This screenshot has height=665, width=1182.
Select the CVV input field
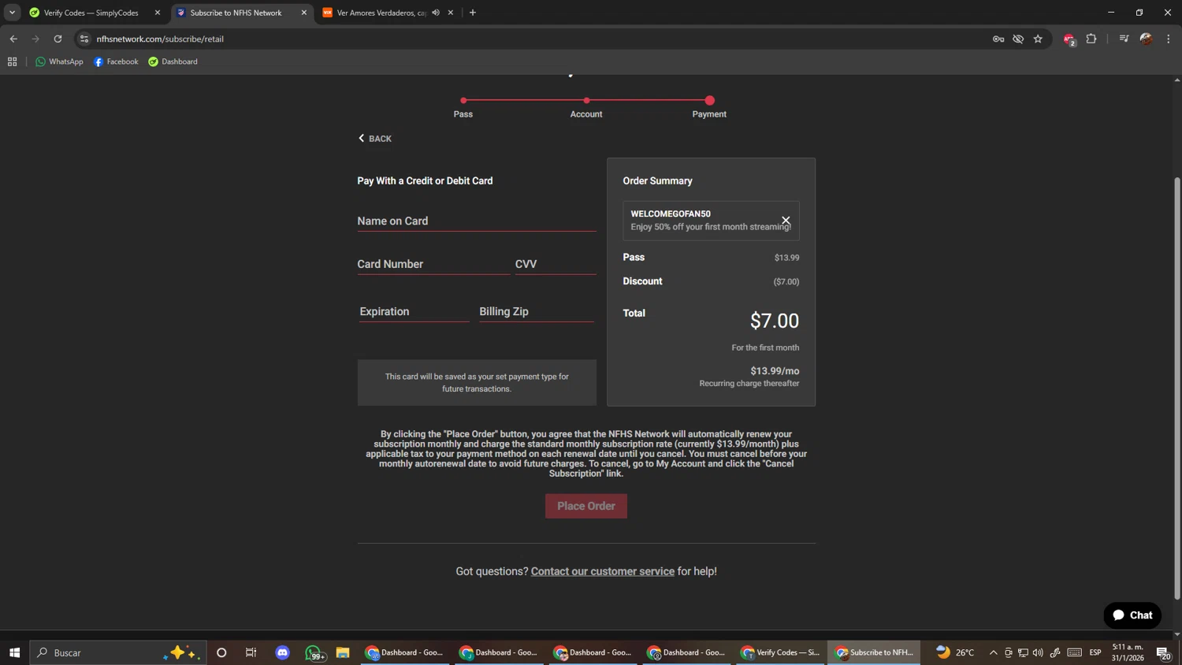coord(556,265)
